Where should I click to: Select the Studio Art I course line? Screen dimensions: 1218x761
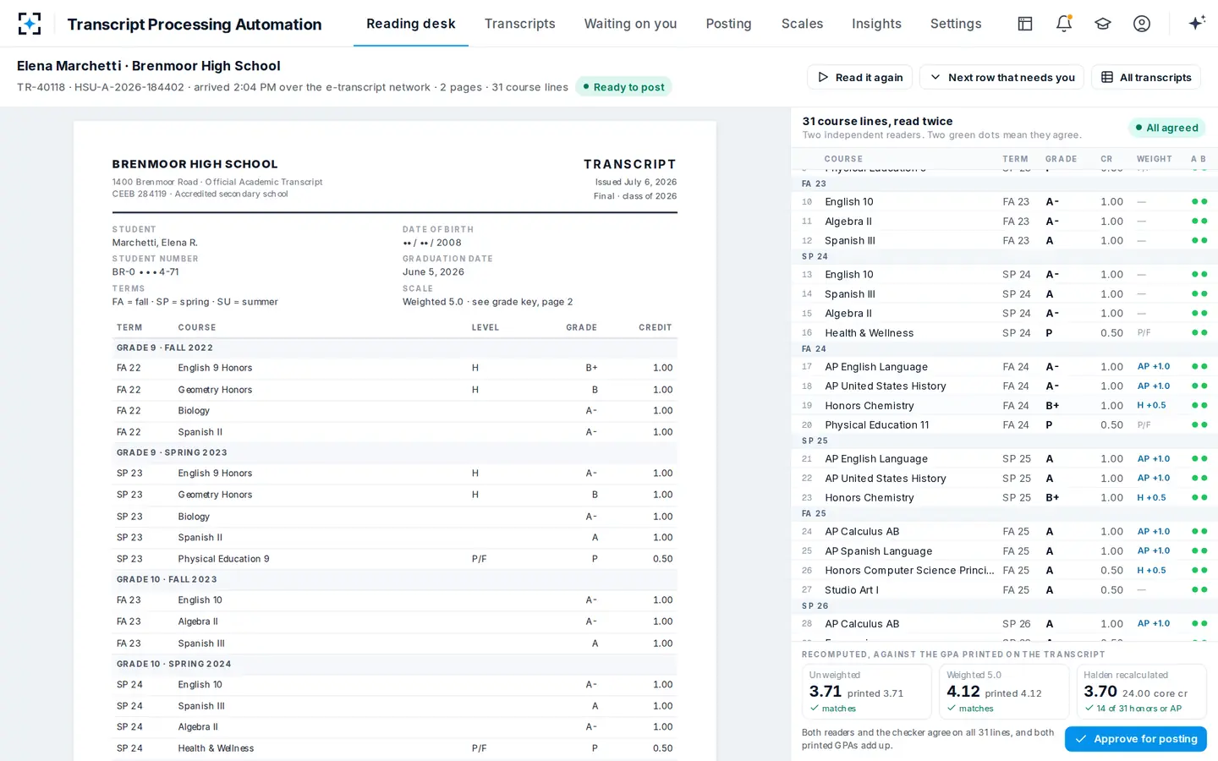click(1004, 590)
